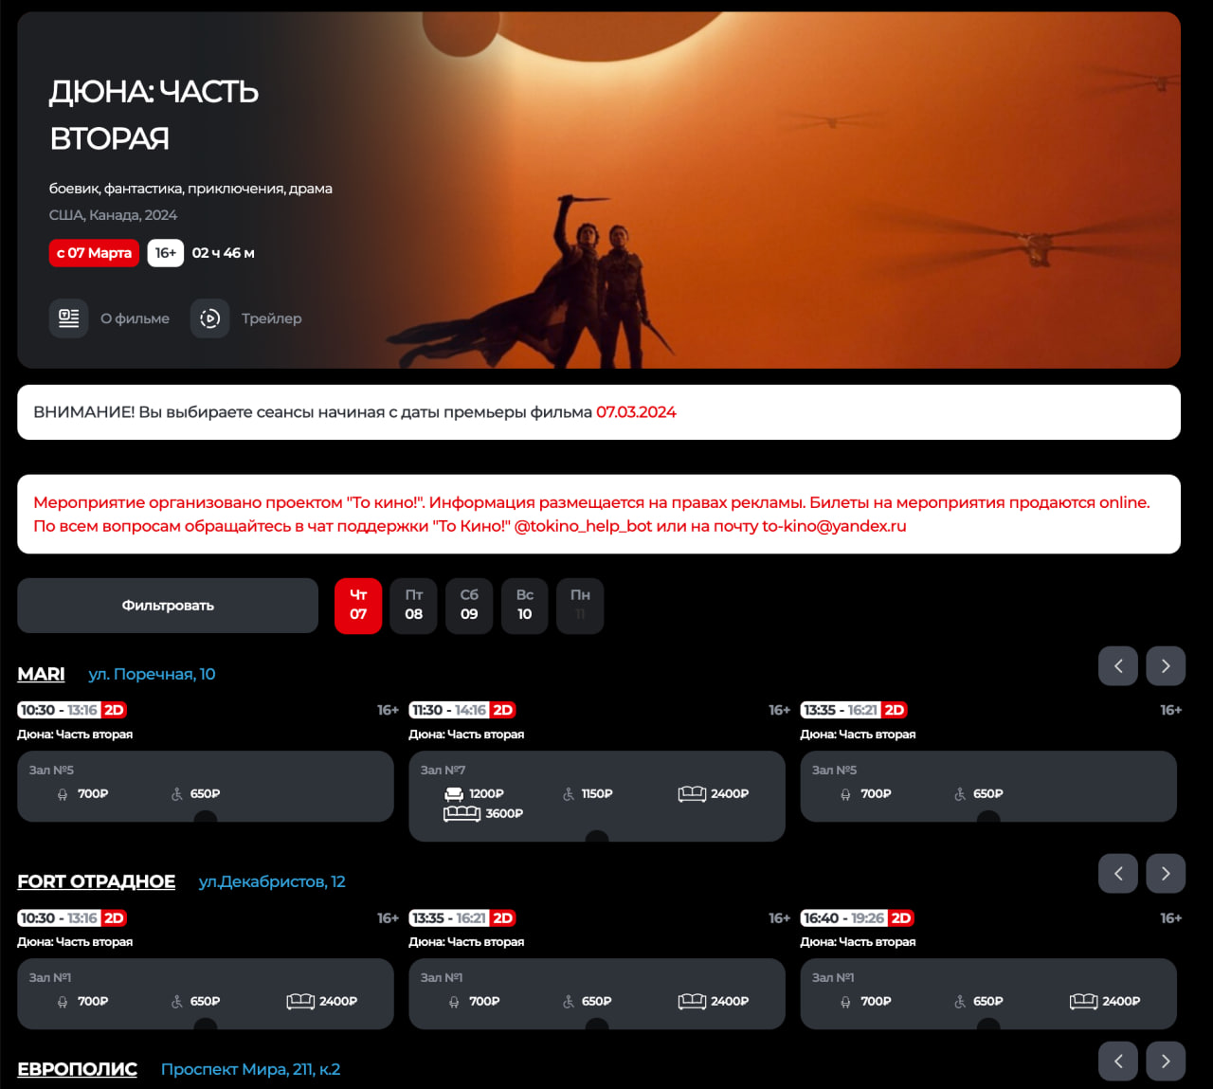Pick 700₽ seat in MARI 13:35 session
This screenshot has width=1213, height=1089.
[x=866, y=794]
